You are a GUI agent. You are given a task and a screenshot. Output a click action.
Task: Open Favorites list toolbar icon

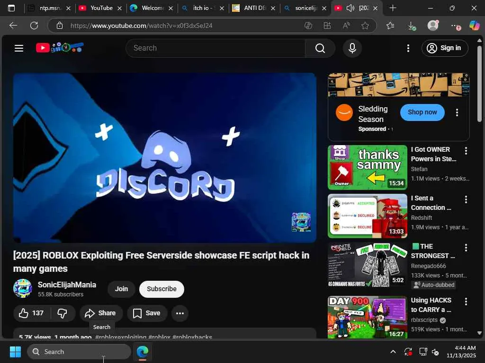390,26
